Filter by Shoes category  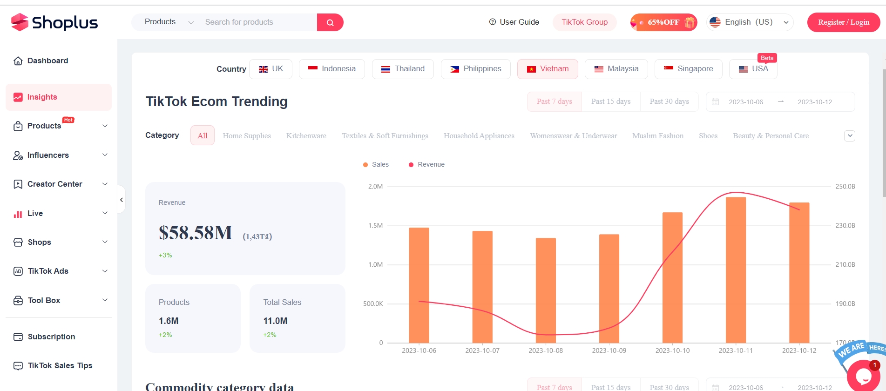[x=708, y=135]
